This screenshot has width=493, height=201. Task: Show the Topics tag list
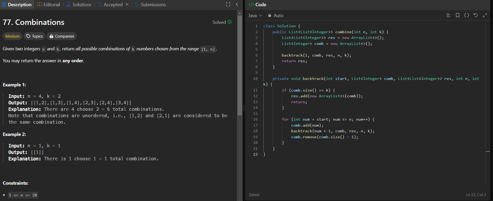click(x=35, y=36)
